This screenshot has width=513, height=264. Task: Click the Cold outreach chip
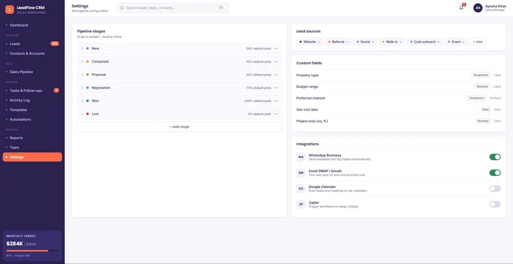[425, 42]
